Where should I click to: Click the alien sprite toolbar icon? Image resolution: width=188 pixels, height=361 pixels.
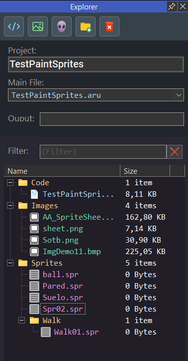tap(62, 26)
